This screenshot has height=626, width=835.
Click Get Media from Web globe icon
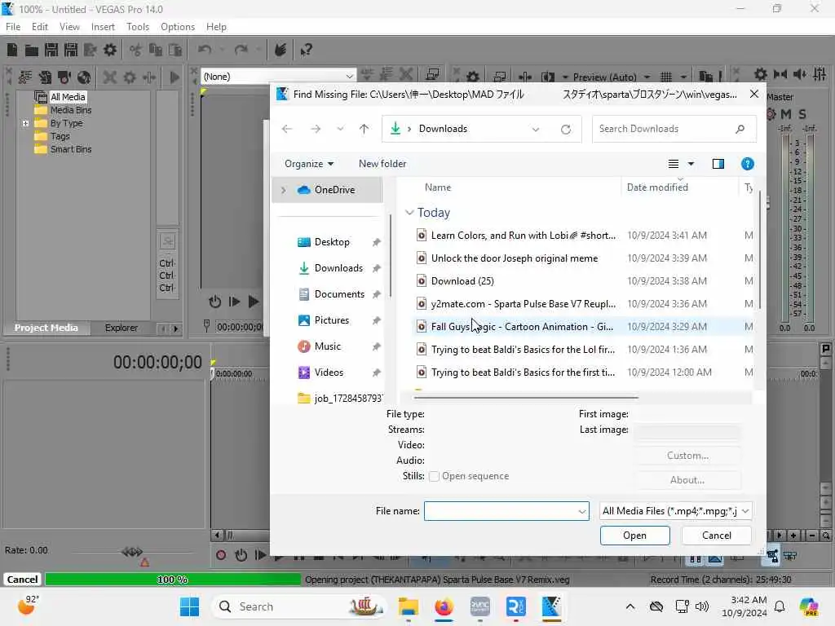84,77
